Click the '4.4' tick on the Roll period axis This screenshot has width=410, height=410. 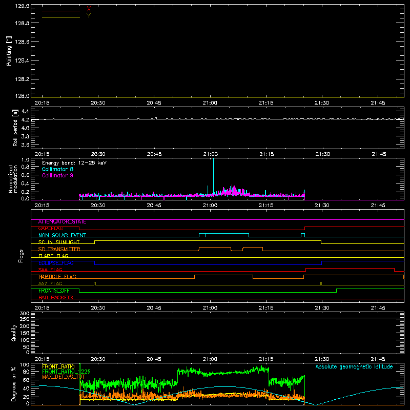coord(25,111)
